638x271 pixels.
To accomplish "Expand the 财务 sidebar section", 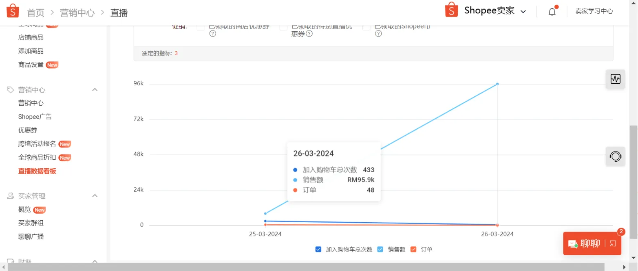I will click(x=95, y=261).
